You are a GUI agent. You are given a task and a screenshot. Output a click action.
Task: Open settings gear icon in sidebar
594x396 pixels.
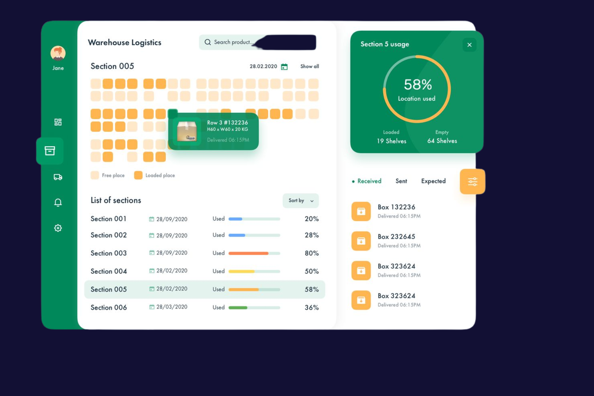coord(58,228)
